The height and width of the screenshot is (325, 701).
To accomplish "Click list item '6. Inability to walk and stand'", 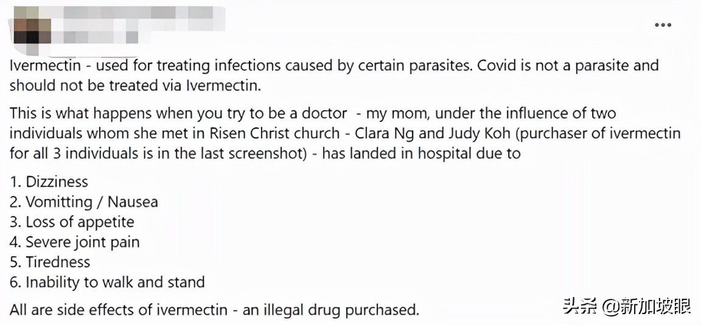I will [x=107, y=282].
